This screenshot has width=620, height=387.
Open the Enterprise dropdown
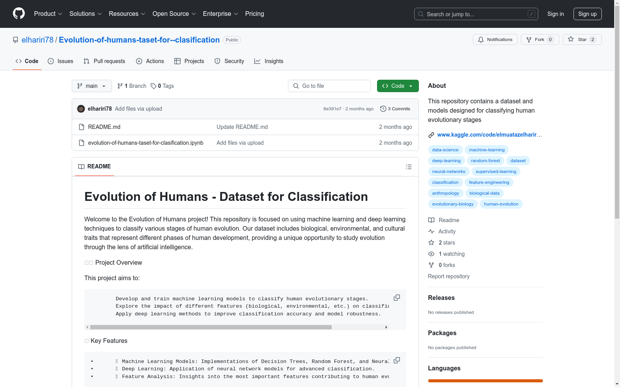pos(220,14)
